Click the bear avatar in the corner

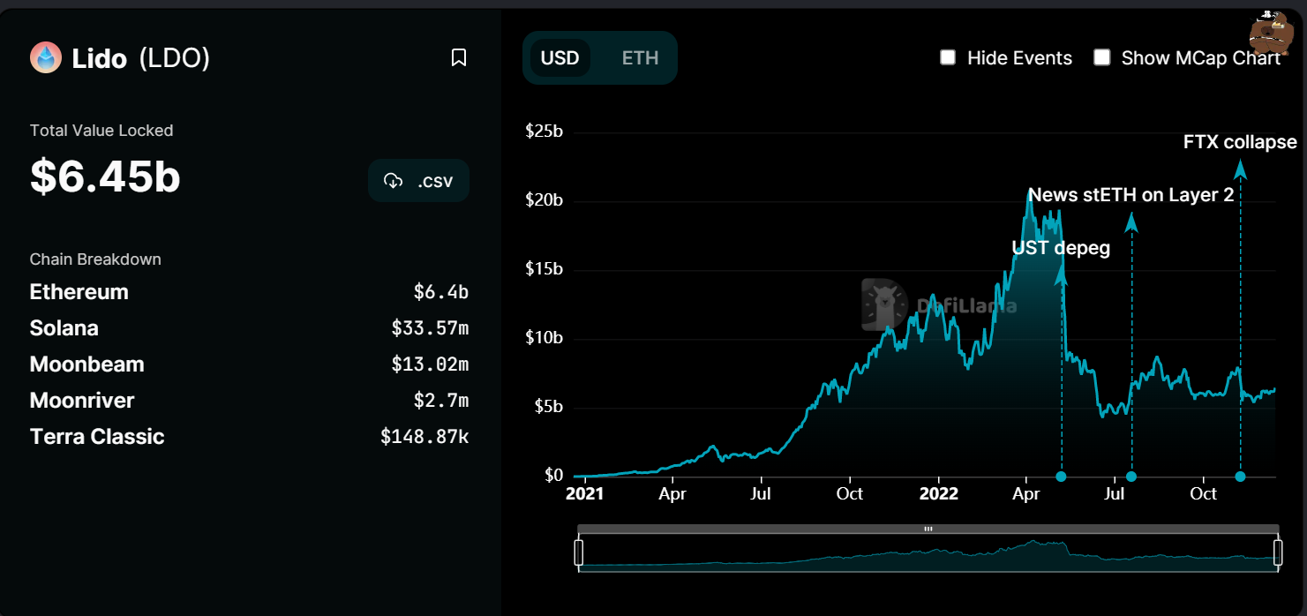coord(1271,33)
